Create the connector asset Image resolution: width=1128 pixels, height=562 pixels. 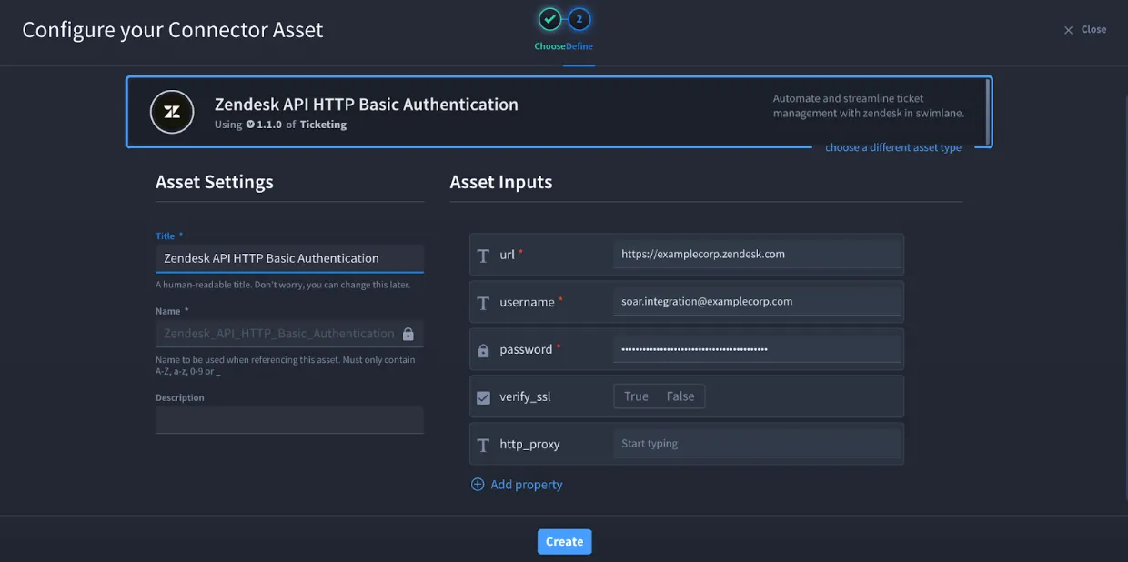click(x=565, y=542)
